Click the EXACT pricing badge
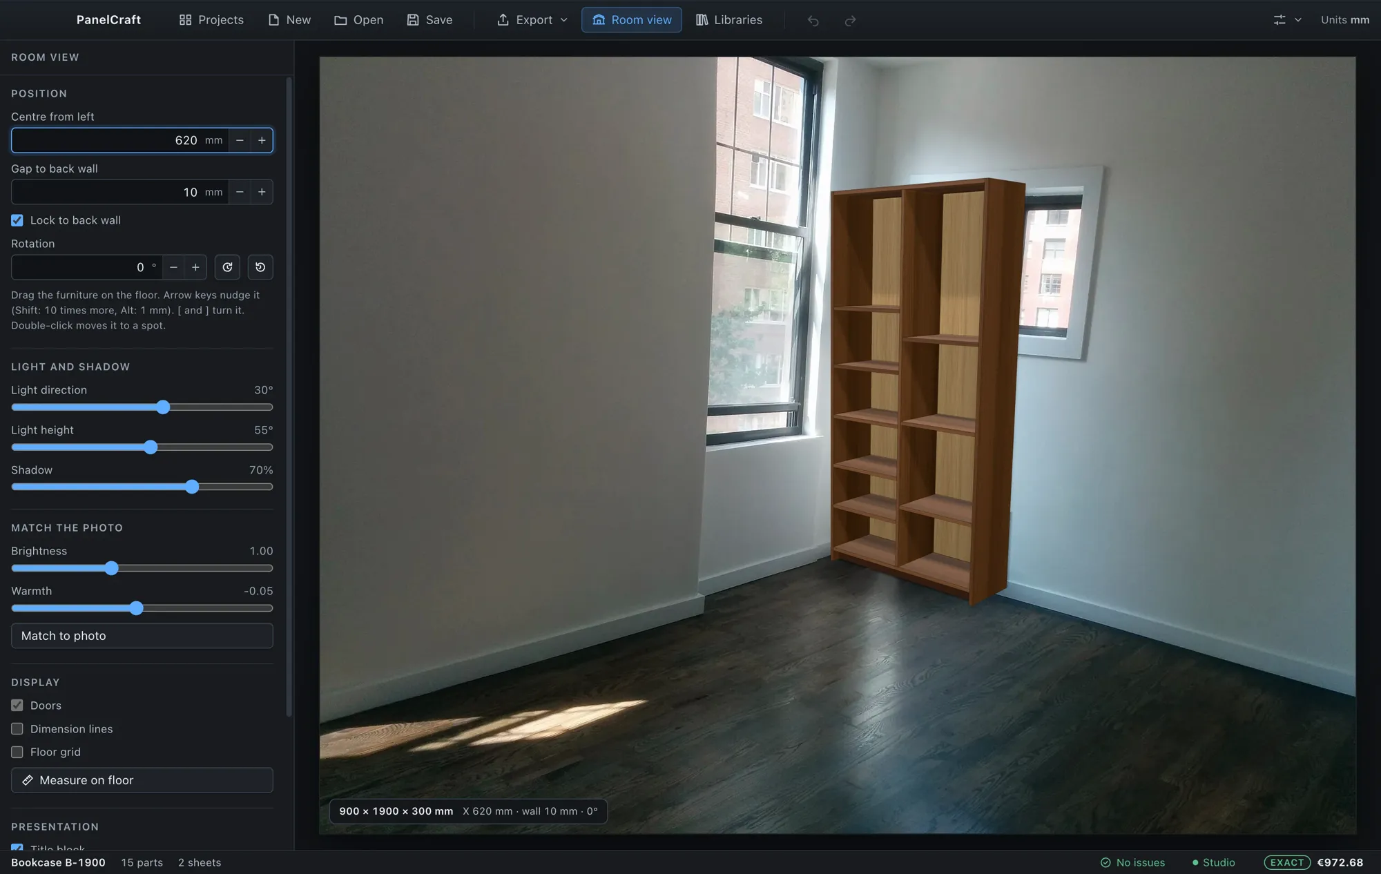The image size is (1381, 874). pyautogui.click(x=1287, y=862)
